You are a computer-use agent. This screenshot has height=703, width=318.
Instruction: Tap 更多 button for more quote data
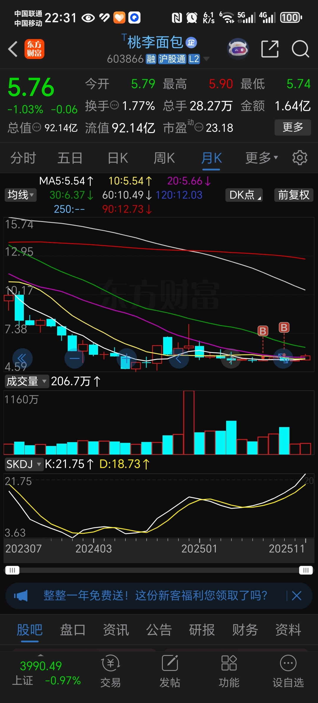coord(293,127)
